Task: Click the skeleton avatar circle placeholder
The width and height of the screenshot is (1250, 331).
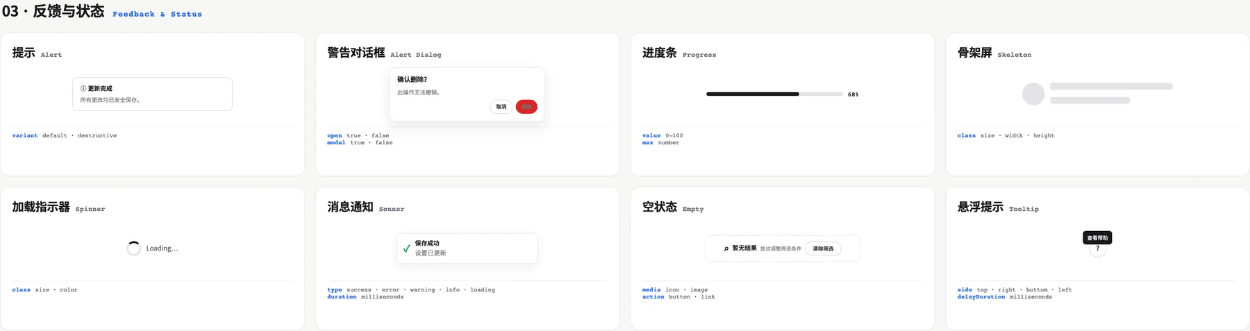Action: click(x=1033, y=94)
